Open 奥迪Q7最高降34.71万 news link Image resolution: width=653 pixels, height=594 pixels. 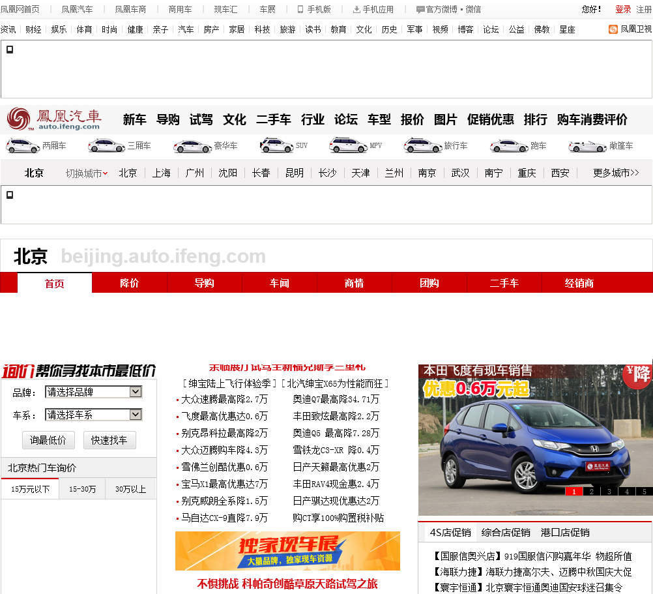[x=336, y=400]
